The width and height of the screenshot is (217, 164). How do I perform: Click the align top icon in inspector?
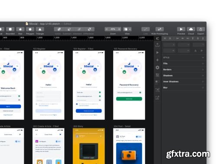coord(193,38)
